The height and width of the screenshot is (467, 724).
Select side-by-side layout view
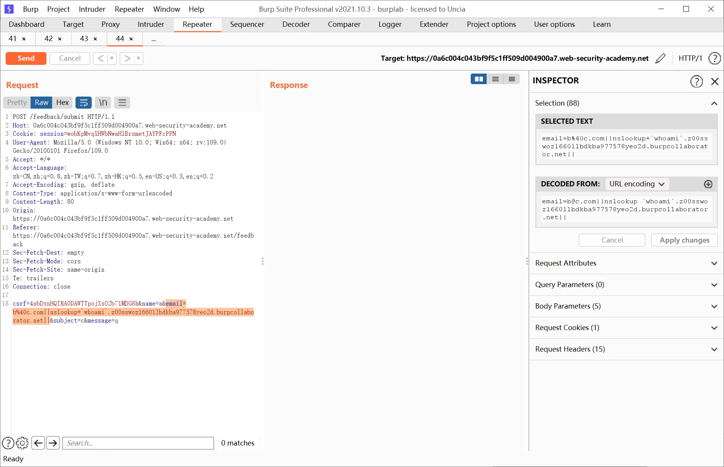pyautogui.click(x=479, y=79)
